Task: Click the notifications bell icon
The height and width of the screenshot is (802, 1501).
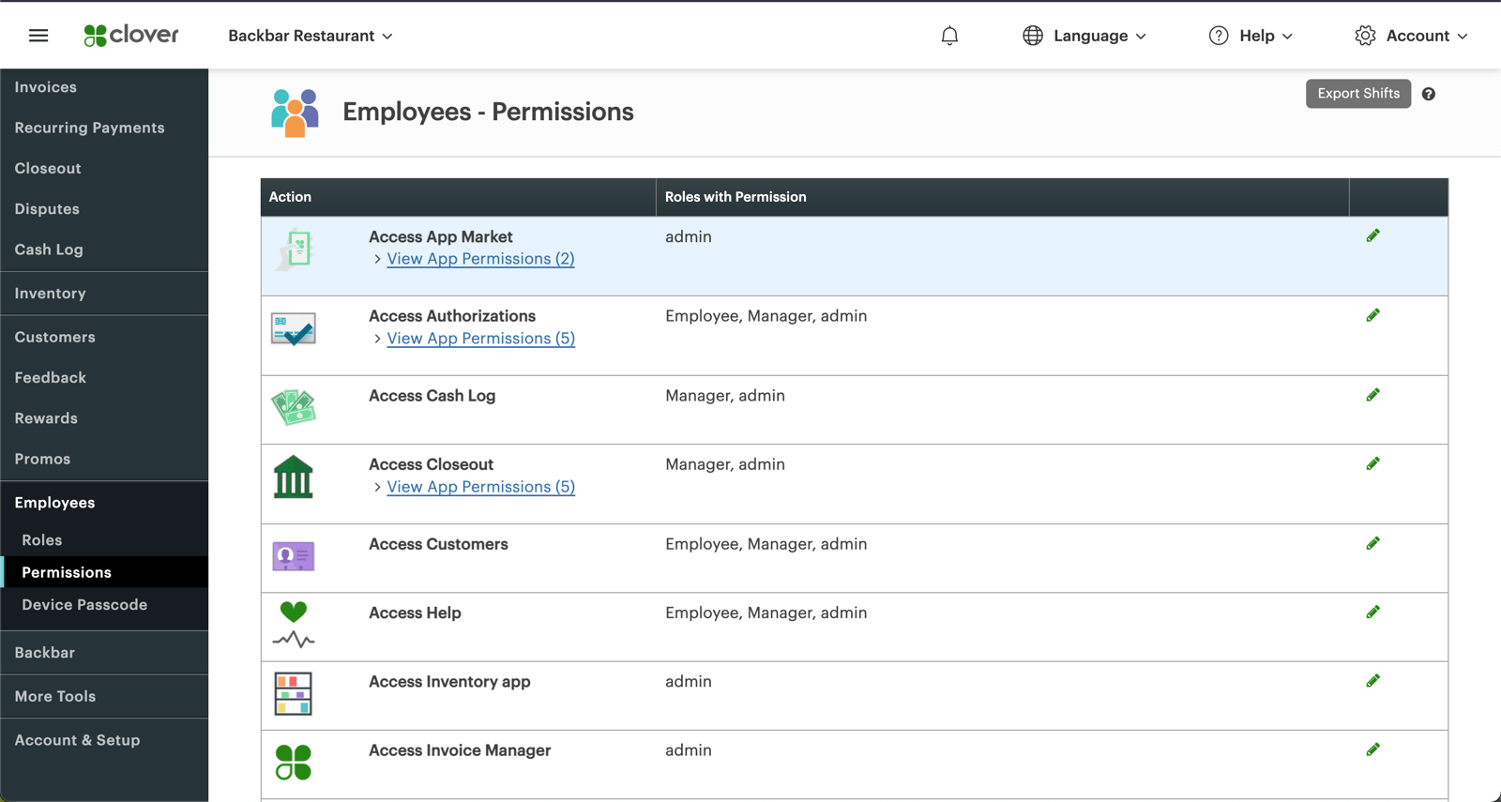Action: tap(949, 36)
